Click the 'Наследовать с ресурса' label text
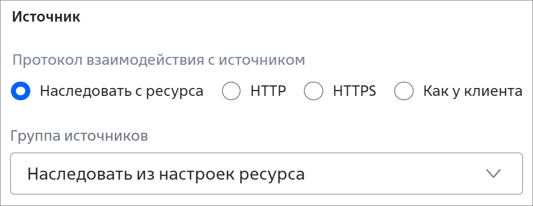 pos(121,91)
